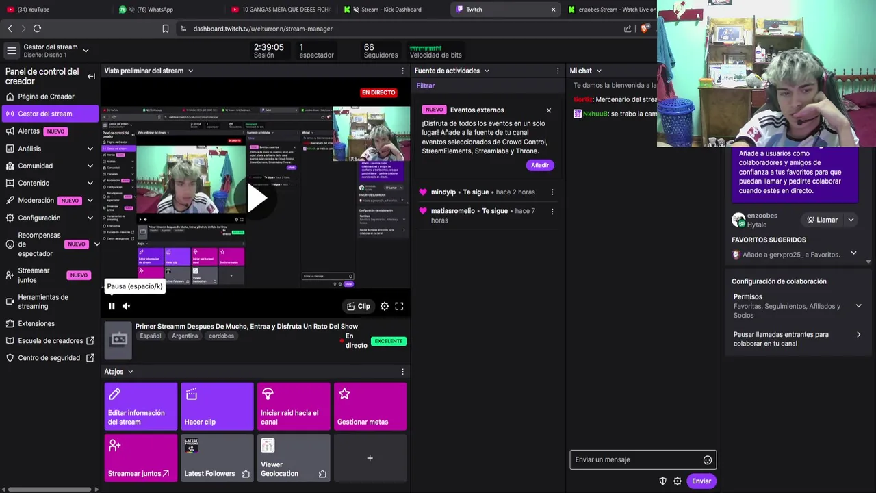
Task: Open Pausar llamadas entrantes option
Action: point(798,339)
